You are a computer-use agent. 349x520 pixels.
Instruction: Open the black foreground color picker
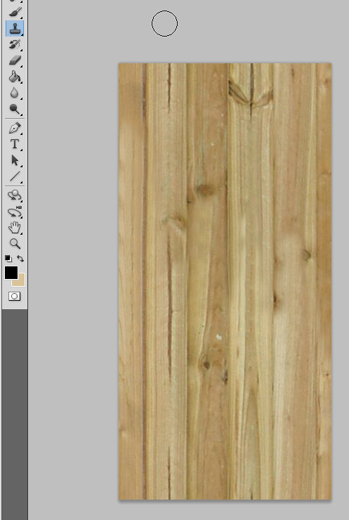coord(11,273)
